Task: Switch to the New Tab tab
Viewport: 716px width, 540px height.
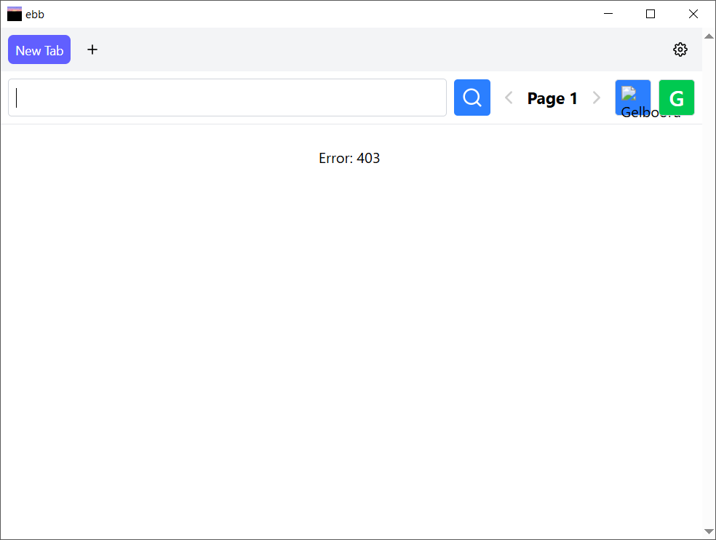Action: 39,50
